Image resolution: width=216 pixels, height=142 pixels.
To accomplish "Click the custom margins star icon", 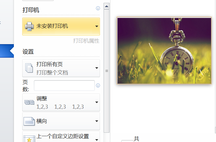I will click(x=29, y=139).
